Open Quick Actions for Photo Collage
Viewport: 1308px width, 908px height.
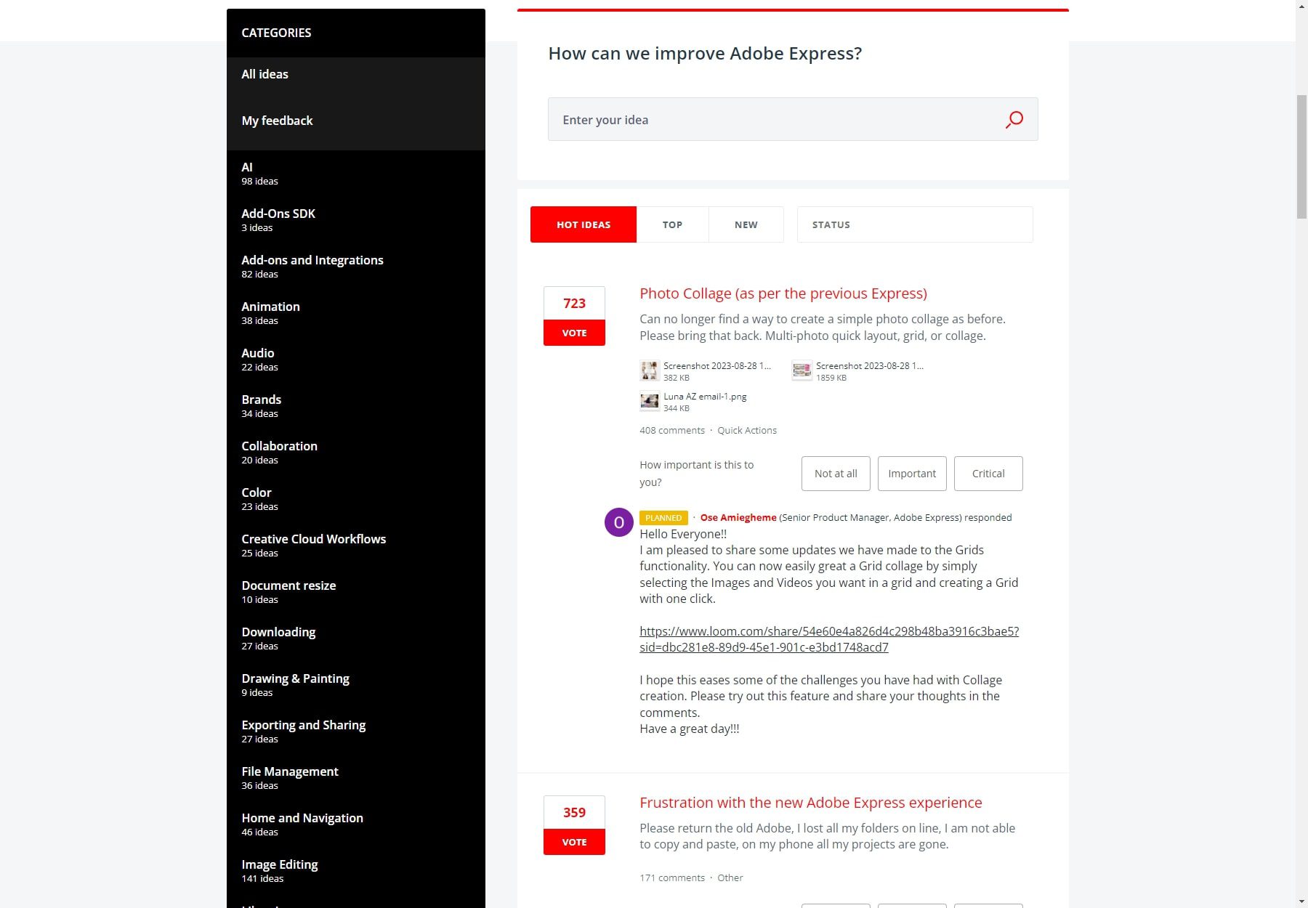pyautogui.click(x=747, y=430)
